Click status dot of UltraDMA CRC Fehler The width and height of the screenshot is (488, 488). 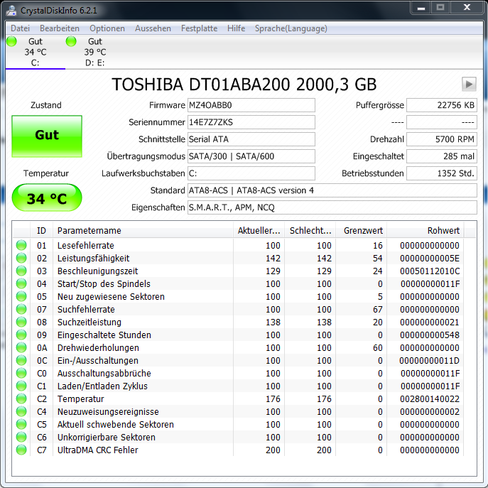coord(21,450)
